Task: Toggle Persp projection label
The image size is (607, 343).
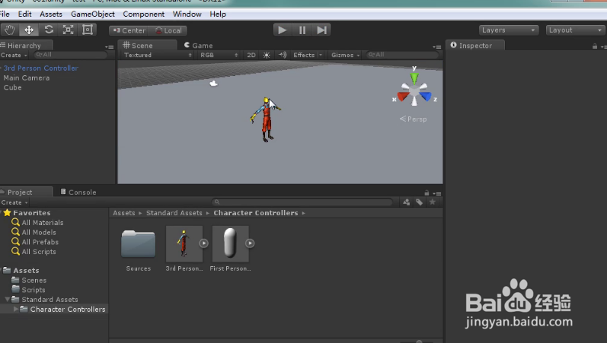Action: tap(413, 119)
